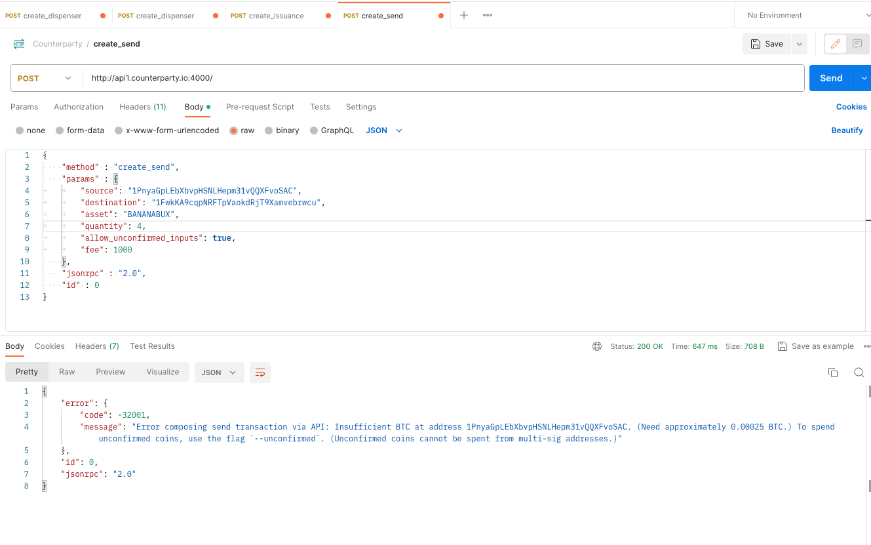Search response with magnifier icon

pos(859,372)
